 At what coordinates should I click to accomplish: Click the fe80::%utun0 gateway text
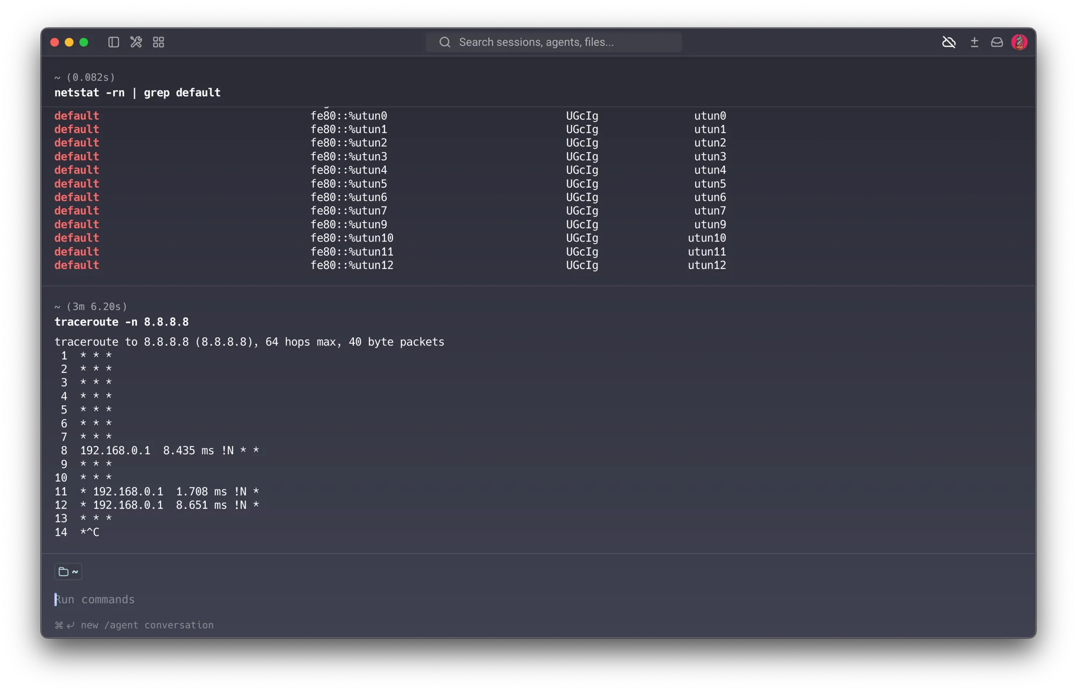[348, 116]
